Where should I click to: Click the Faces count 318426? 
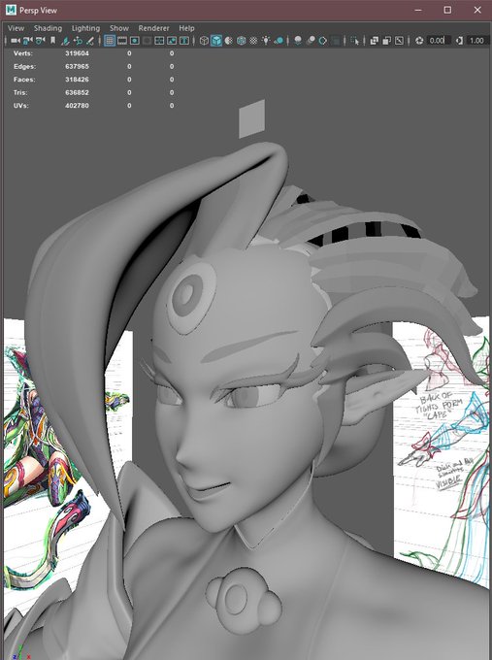(x=77, y=80)
